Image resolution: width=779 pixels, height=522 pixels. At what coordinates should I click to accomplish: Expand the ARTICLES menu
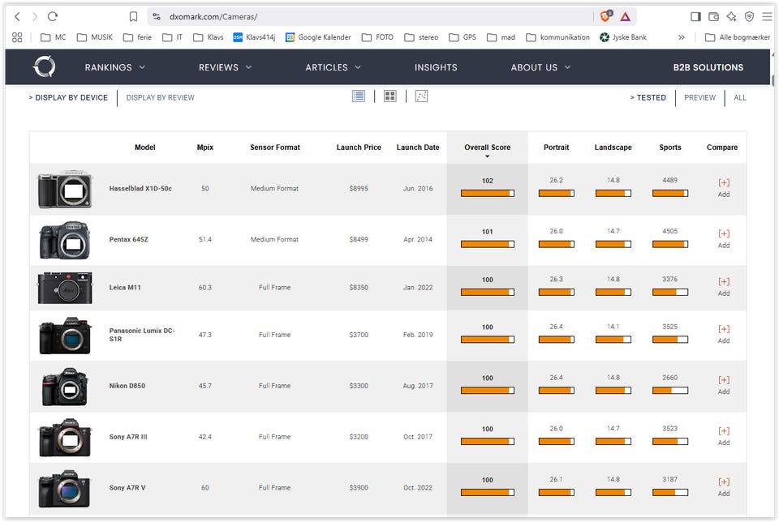[333, 67]
